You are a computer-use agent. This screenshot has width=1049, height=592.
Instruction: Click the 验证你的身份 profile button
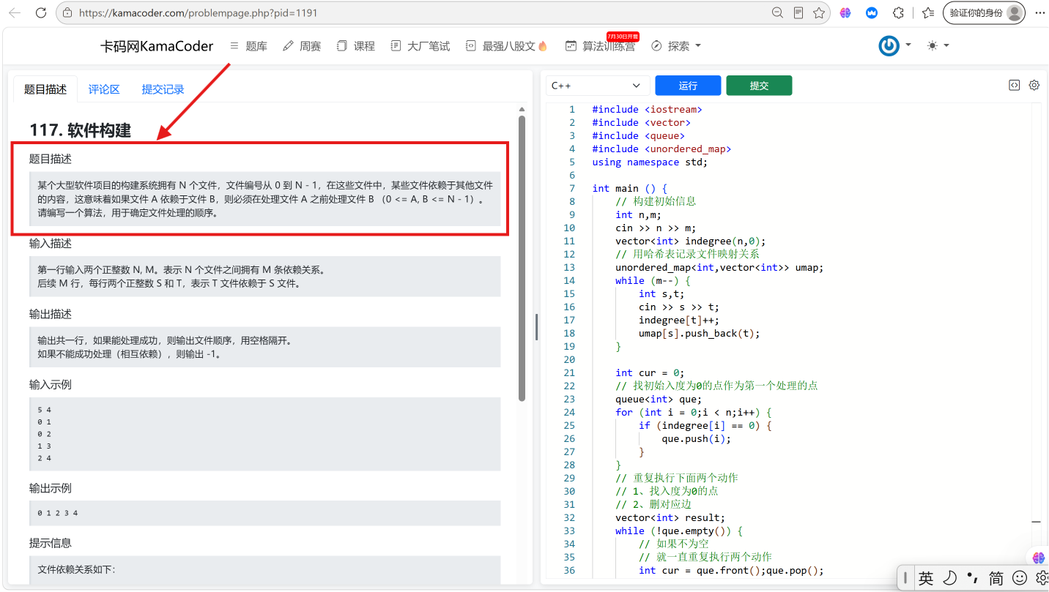pyautogui.click(x=984, y=12)
